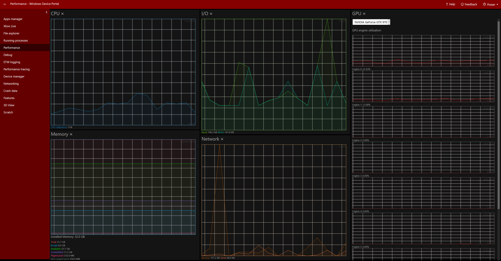Select the 'Total: 31.7 GB' value
Image resolution: width=501 pixels, height=261 pixels.
coord(58,242)
